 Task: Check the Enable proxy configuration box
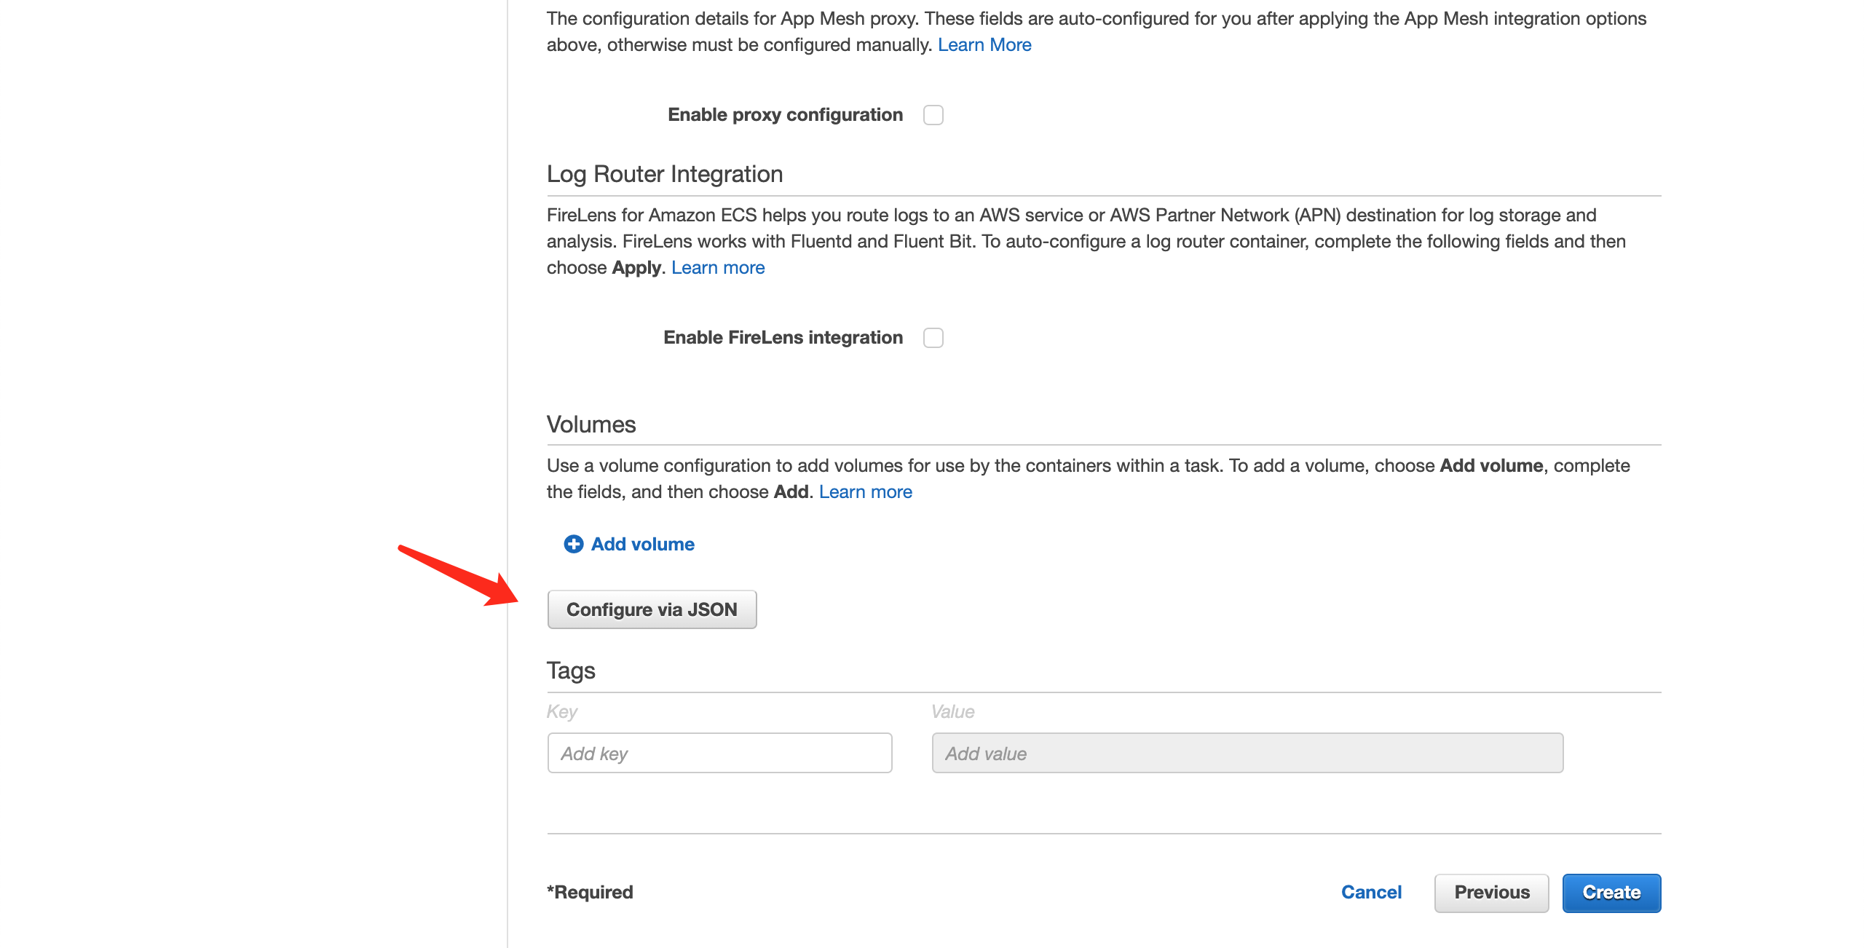click(x=933, y=114)
